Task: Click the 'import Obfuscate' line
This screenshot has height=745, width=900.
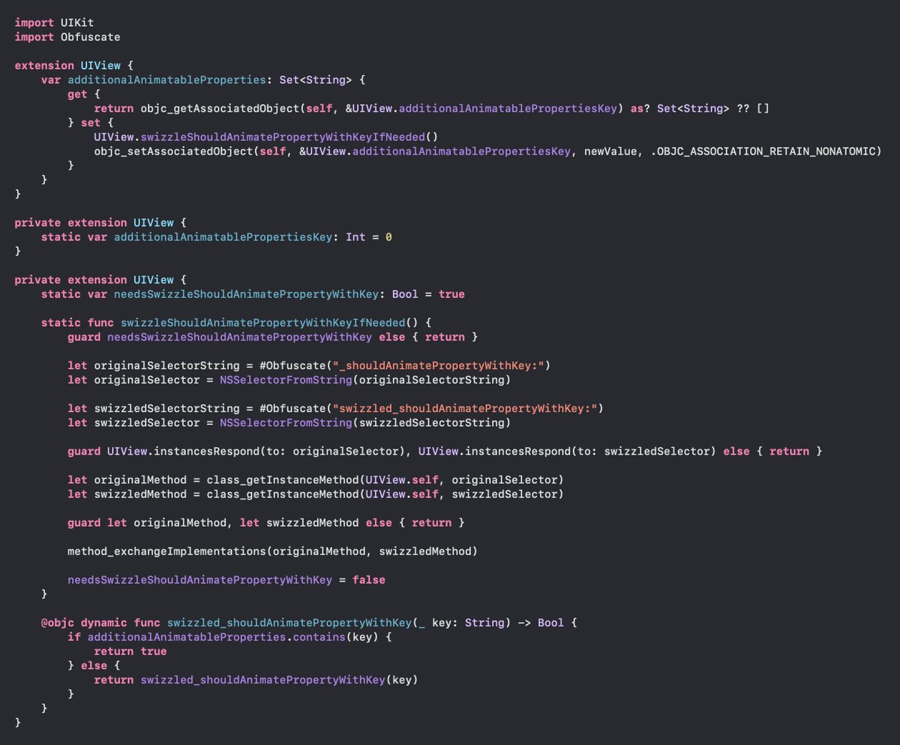Action: tap(67, 37)
